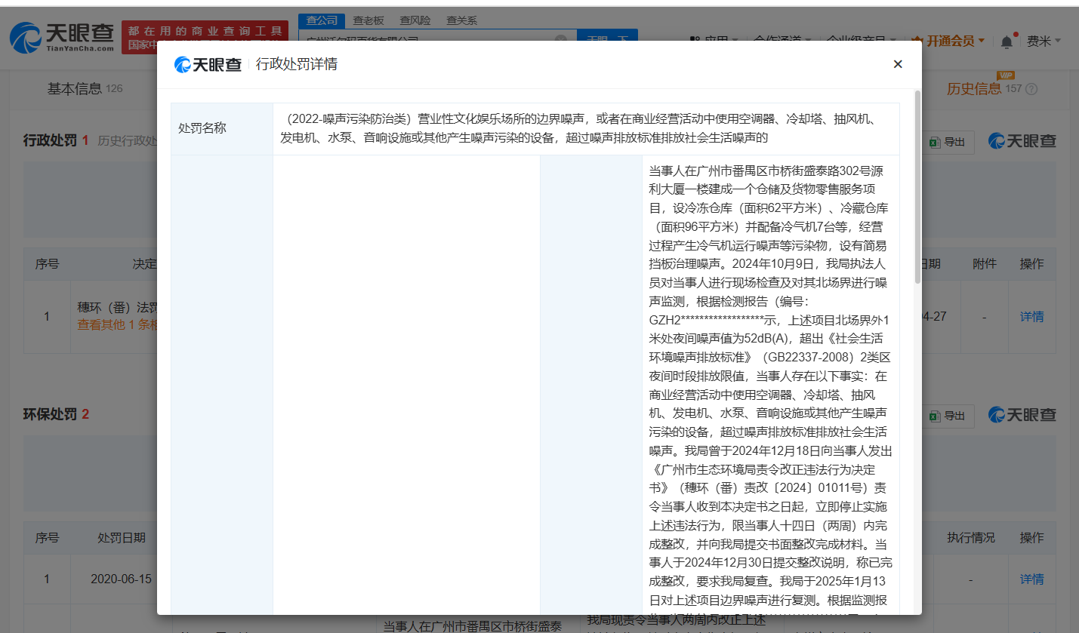The image size is (1079, 633).
Task: Click the 执行情况 column header
Action: click(971, 538)
